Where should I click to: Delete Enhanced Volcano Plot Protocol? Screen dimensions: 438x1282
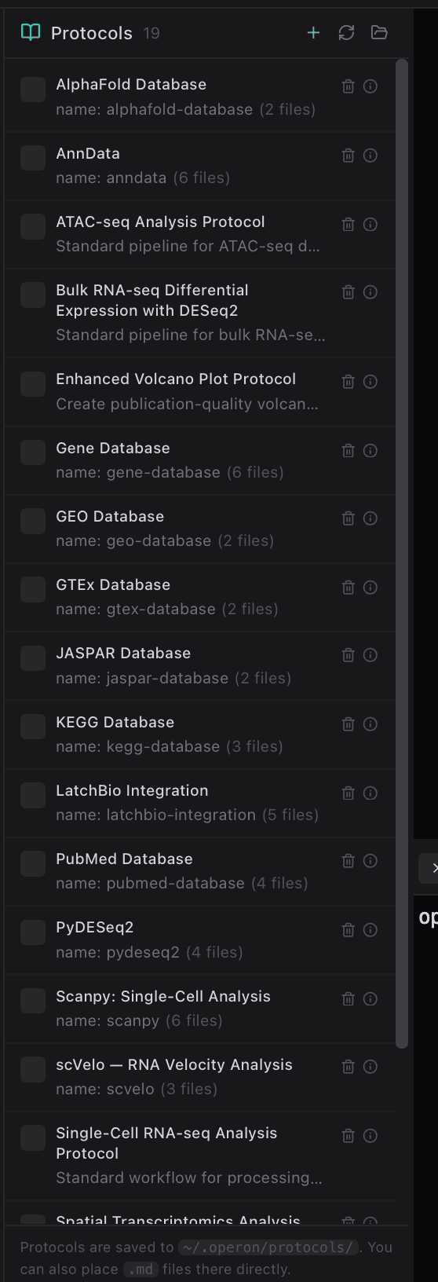click(x=349, y=382)
